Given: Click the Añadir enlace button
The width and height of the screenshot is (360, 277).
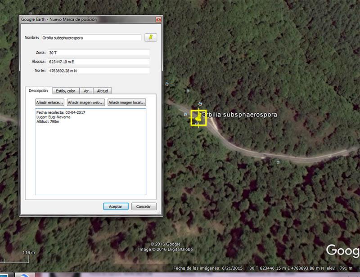Looking at the screenshot, I should [50, 103].
